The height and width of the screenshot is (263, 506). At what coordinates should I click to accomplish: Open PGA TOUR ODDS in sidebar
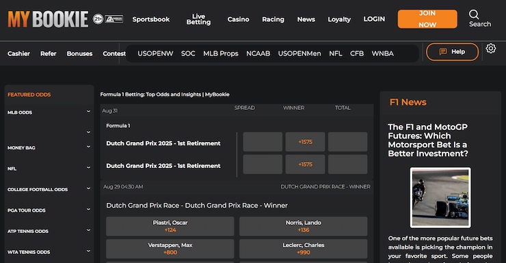(x=27, y=210)
